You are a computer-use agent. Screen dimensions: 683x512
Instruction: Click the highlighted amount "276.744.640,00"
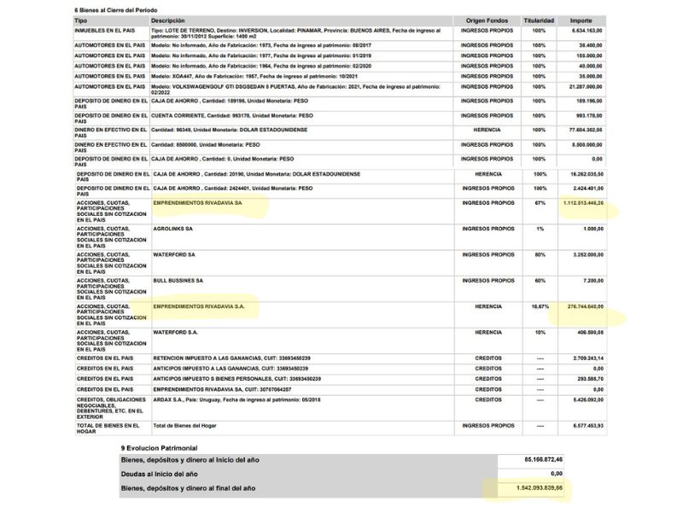(586, 306)
